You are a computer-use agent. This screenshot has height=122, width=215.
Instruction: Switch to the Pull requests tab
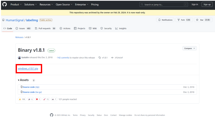45,28
